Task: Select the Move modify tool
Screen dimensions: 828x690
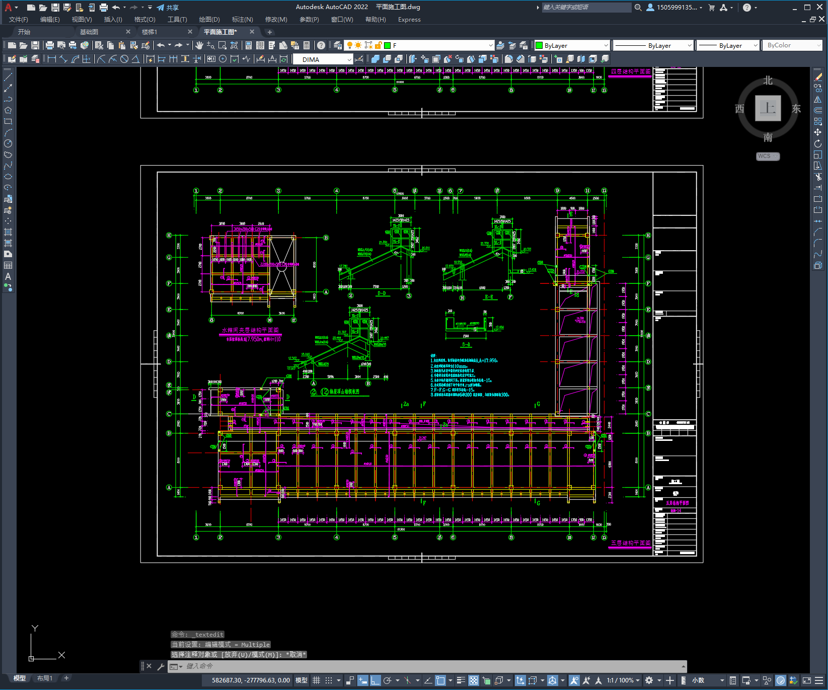Action: 818,132
